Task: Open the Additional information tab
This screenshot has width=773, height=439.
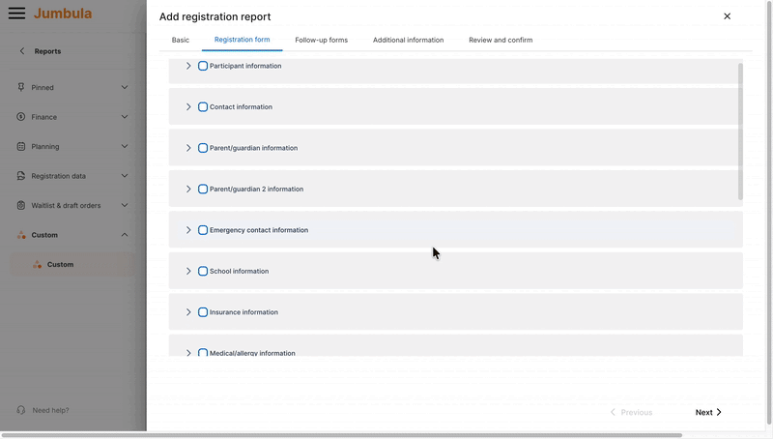Action: point(408,41)
